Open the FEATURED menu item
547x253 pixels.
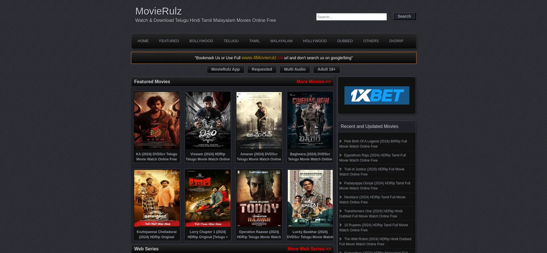[169, 41]
